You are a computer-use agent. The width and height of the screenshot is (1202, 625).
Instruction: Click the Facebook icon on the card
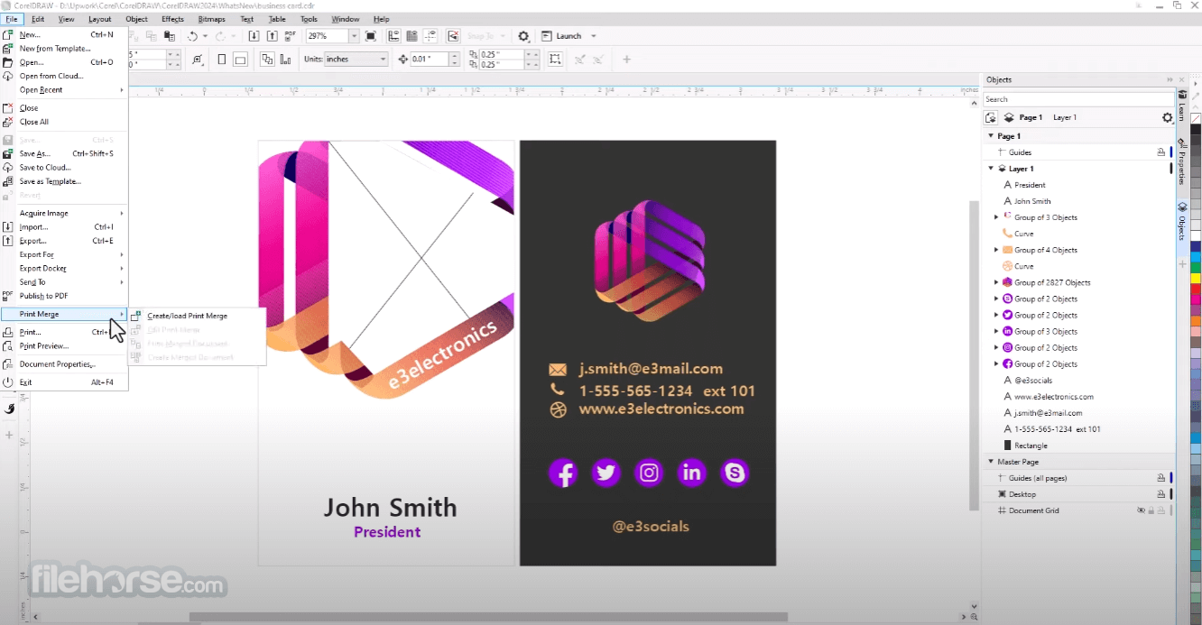click(562, 473)
